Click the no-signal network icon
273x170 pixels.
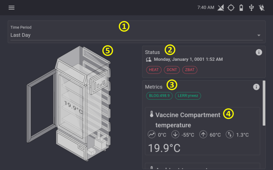click(221, 8)
